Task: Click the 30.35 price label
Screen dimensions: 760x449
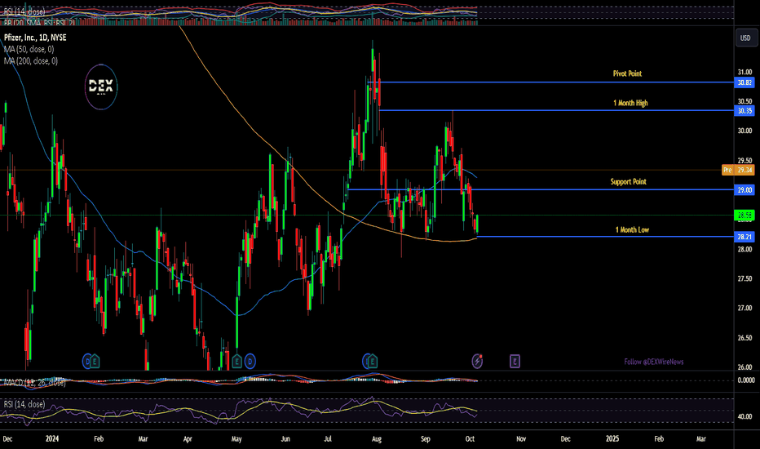Action: 745,111
